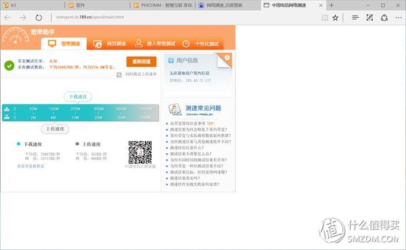Click the upload icon on speed bar
Viewport: 406px width, 250px height.
(7, 117)
